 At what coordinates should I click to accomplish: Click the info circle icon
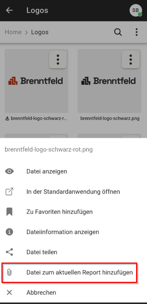pos(9,232)
